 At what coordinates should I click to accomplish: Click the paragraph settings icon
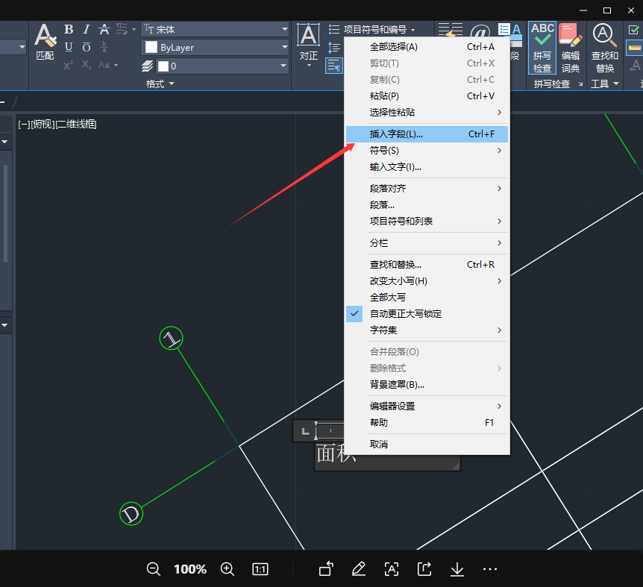tap(334, 66)
